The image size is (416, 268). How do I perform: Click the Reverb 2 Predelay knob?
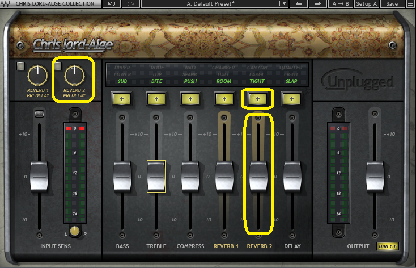[74, 74]
